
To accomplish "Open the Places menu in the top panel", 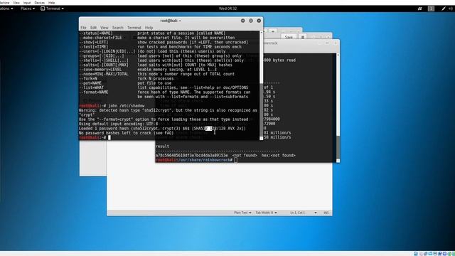I will pyautogui.click(x=28, y=9).
